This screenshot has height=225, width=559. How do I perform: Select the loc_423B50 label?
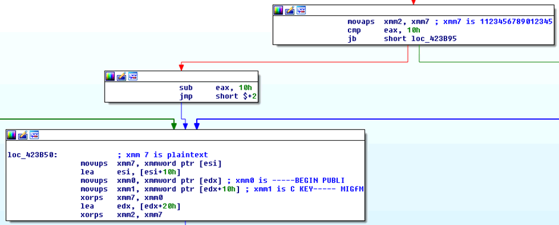click(x=33, y=155)
